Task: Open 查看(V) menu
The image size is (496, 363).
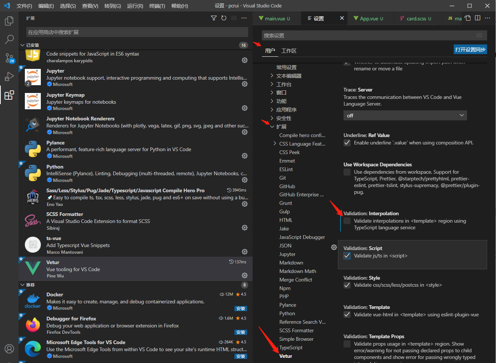Action: 90,6
